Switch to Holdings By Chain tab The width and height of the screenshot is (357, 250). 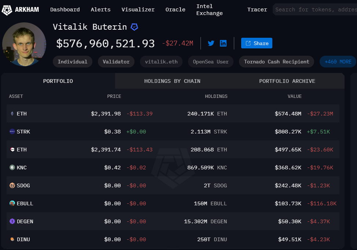coord(172,81)
